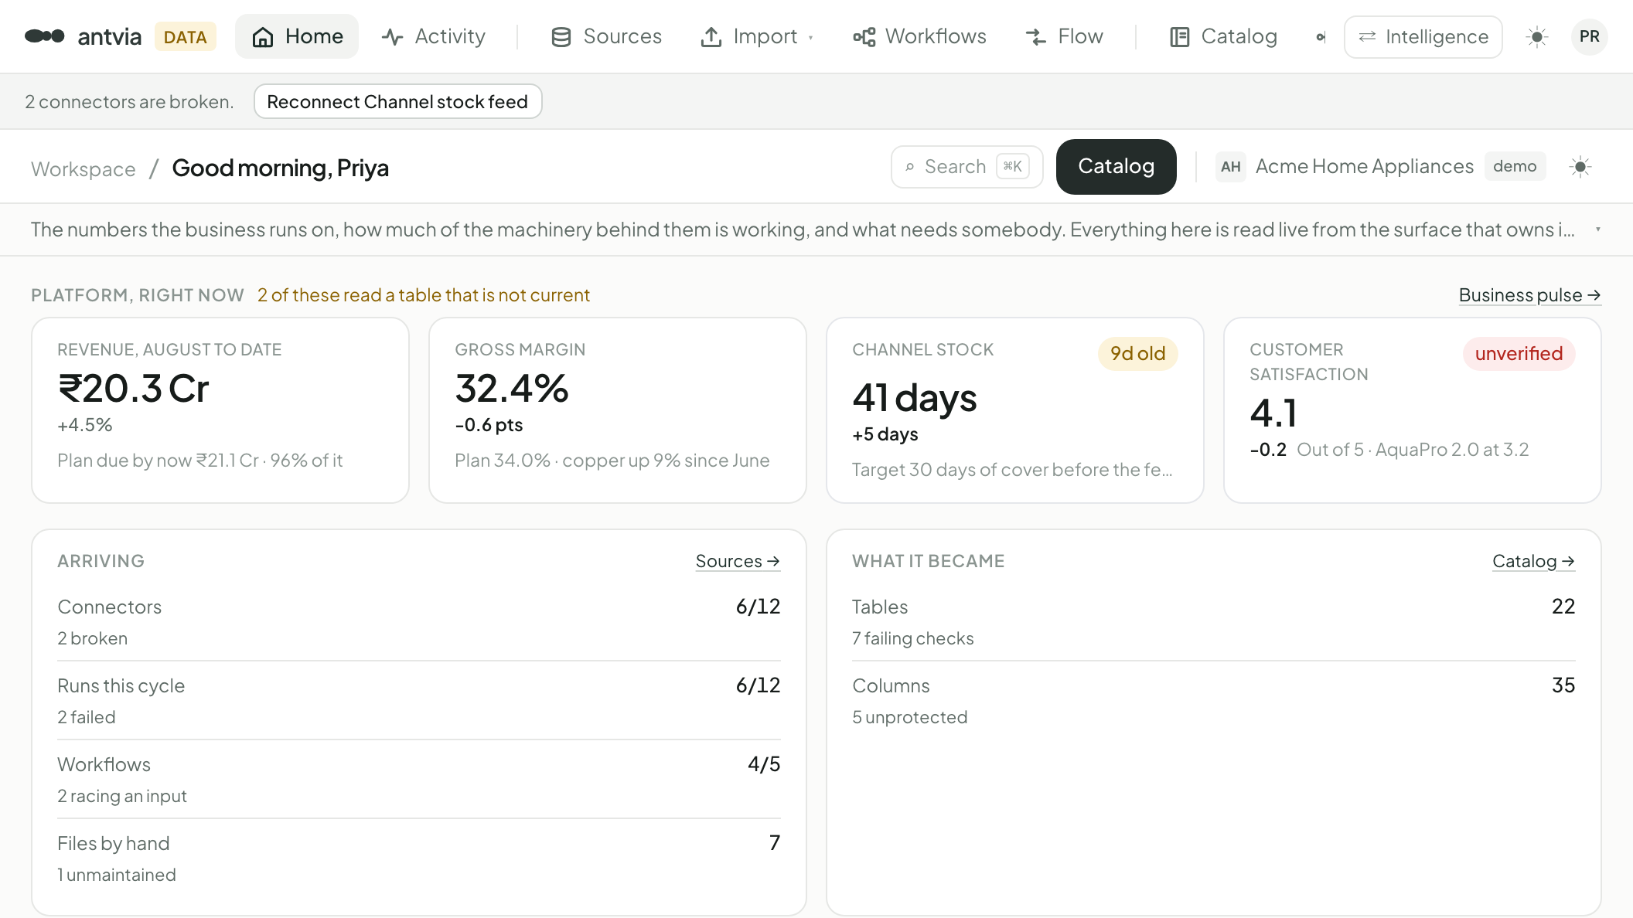Screen dimensions: 1633x918
Task: Go to the Activity tab
Action: [433, 36]
